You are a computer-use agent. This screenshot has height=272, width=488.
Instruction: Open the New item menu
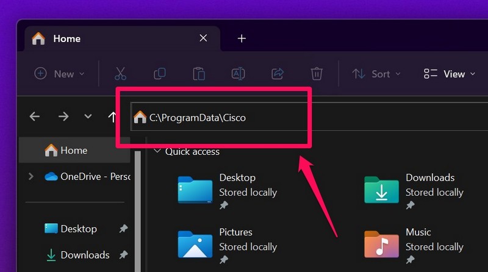tap(59, 74)
